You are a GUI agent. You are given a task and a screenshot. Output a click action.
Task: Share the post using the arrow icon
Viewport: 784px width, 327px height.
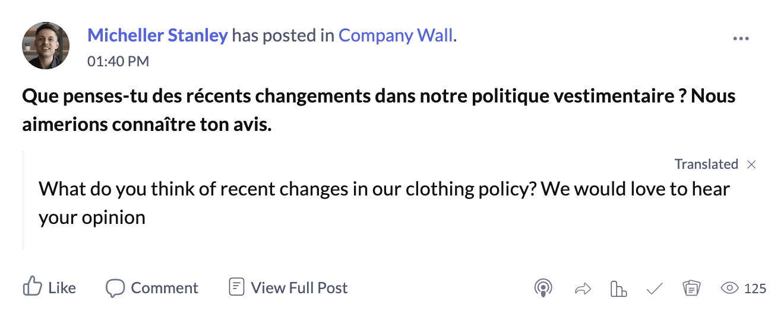click(x=583, y=288)
